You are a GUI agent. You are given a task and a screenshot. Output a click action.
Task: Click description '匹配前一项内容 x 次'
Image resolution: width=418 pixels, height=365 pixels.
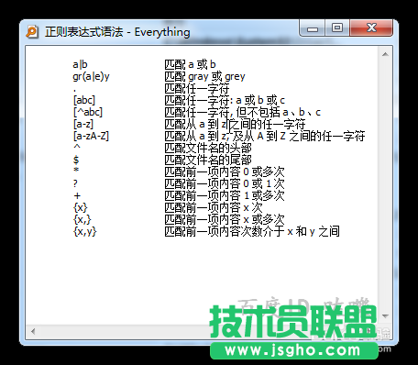(214, 207)
